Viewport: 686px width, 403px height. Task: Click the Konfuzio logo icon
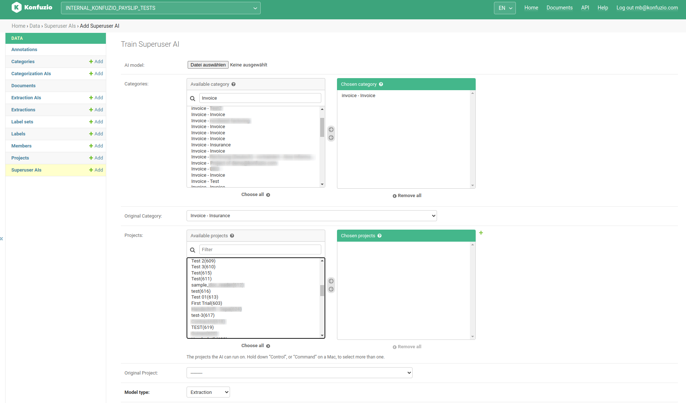click(16, 7)
